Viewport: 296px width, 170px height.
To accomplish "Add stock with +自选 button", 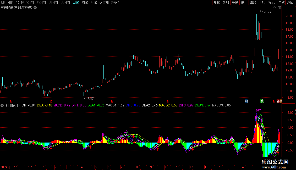I will pyautogui.click(x=281, y=2).
